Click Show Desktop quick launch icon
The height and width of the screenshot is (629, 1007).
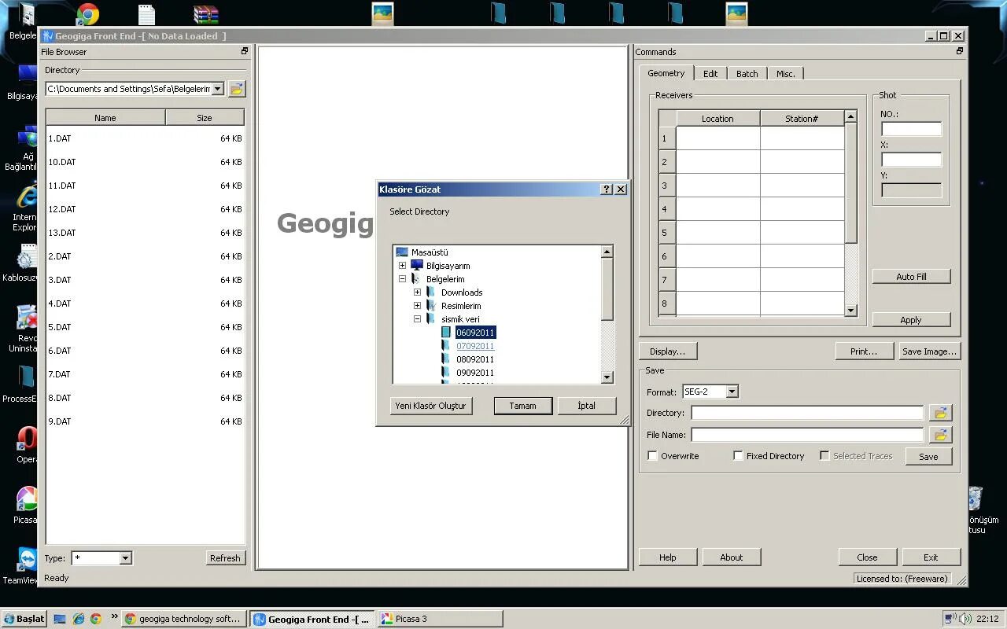[x=60, y=619]
